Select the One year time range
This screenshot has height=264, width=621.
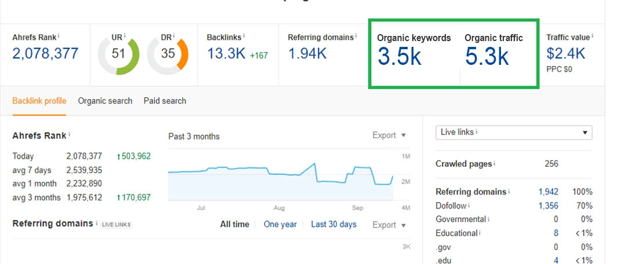coord(280,225)
